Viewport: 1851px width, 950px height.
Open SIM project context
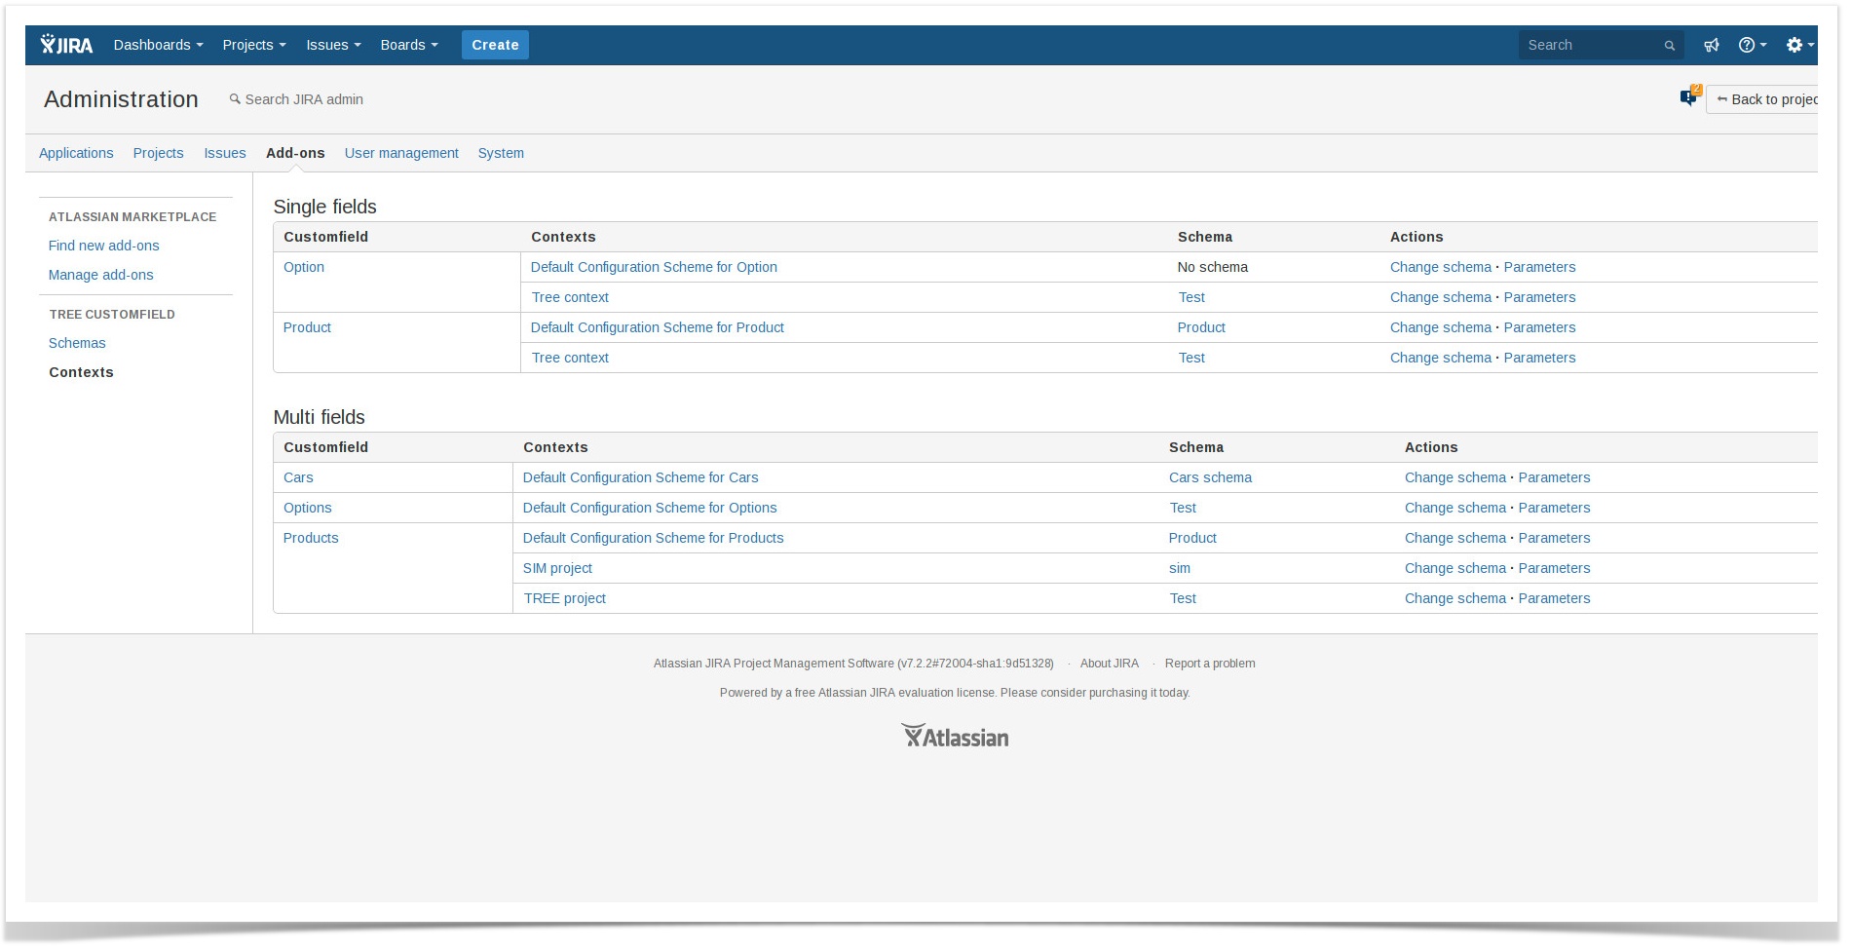[557, 568]
